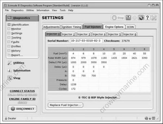Expand the Utilities section
The height and width of the screenshot is (124, 163).
click(x=19, y=63)
